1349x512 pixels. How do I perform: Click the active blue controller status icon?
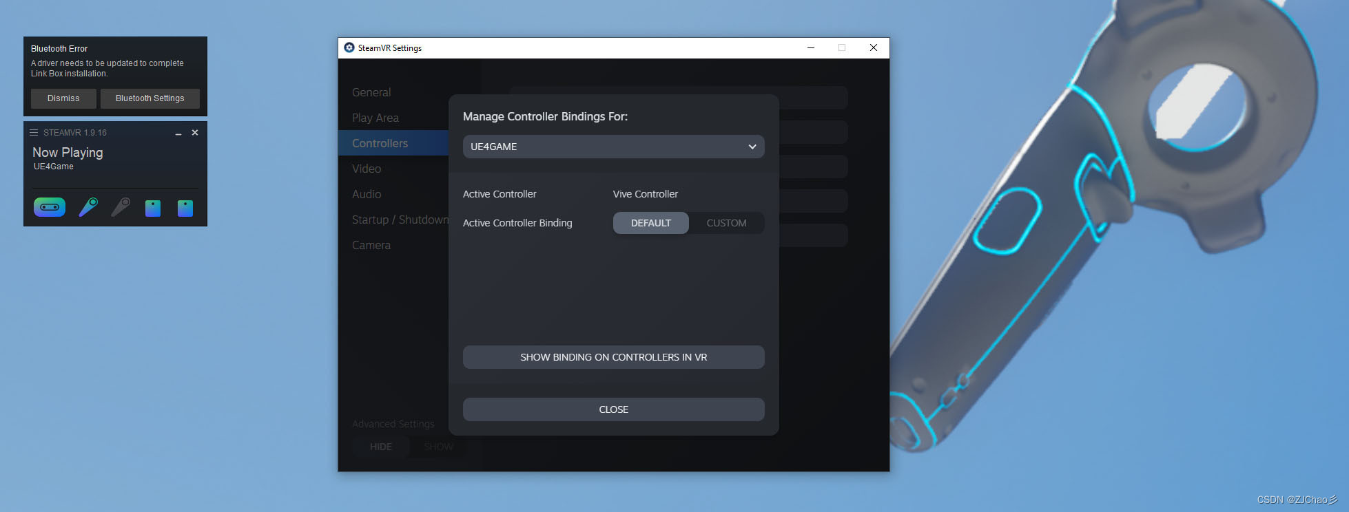click(x=88, y=207)
